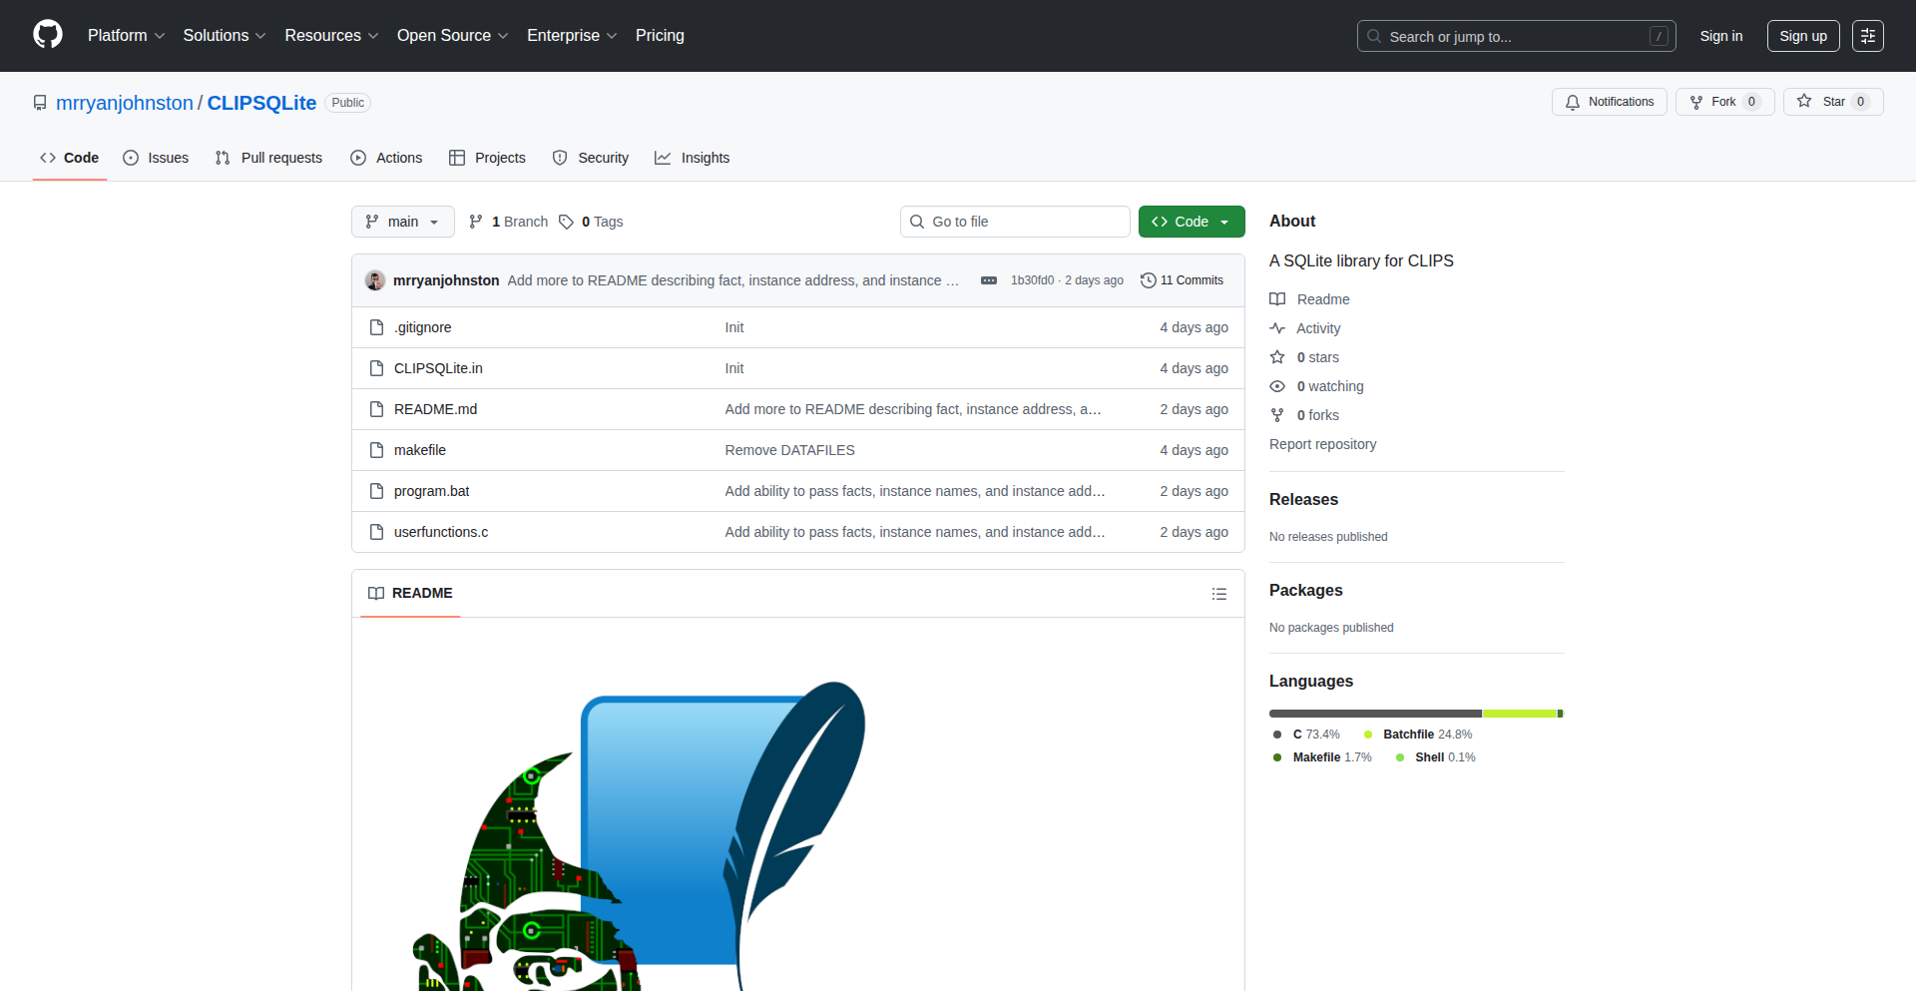1916x991 pixels.
Task: Open the Security tab
Action: tap(591, 158)
